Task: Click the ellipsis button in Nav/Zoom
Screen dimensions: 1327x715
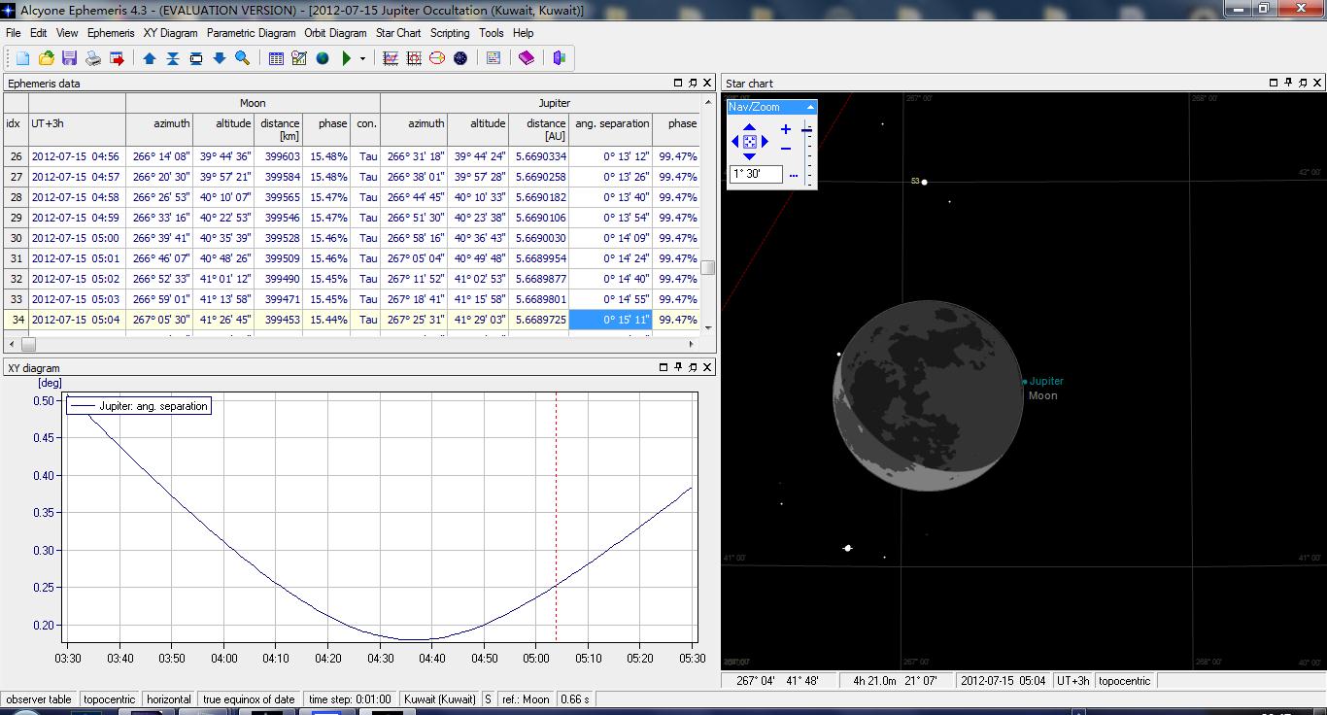Action: pyautogui.click(x=794, y=176)
